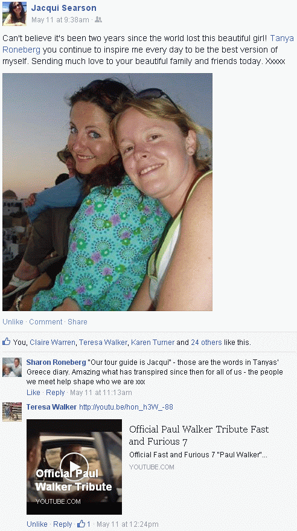Click the like count thumb on Teresa's comment

(x=81, y=524)
